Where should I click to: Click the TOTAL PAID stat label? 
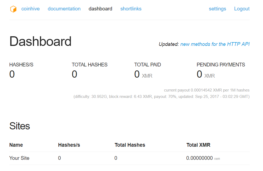(147, 65)
